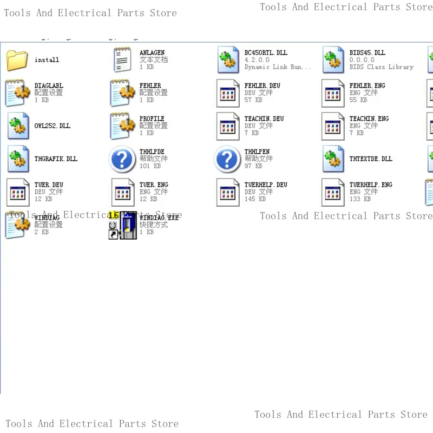433x433 pixels.
Task: Select the BIDS45.DLL file icon
Action: (333, 60)
